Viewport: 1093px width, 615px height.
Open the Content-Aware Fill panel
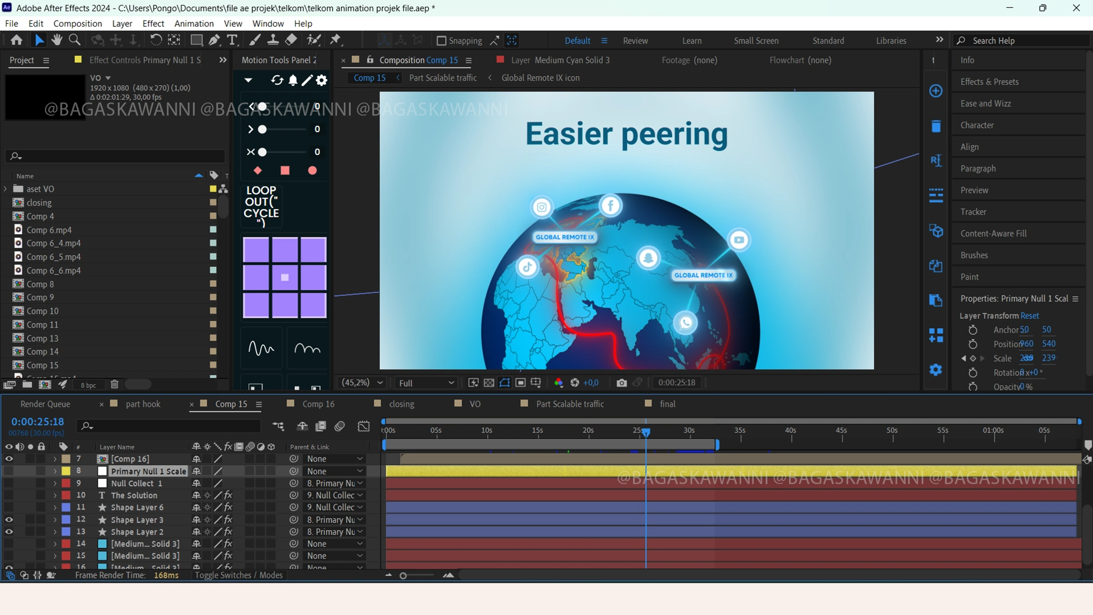coord(993,233)
